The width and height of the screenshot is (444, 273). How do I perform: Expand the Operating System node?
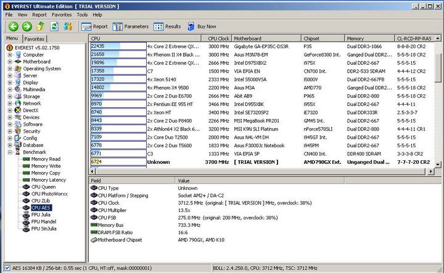click(10, 68)
